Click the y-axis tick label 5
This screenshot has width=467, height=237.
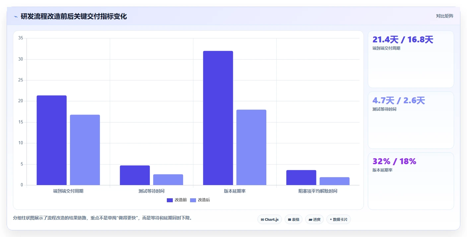22,164
